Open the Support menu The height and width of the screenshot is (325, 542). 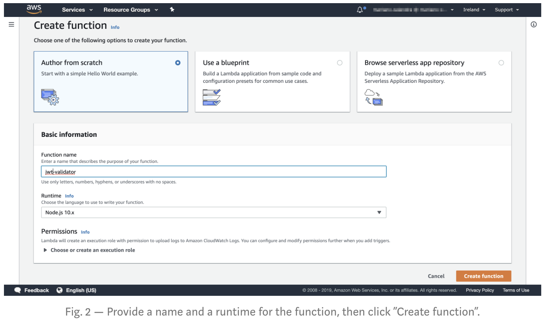click(507, 10)
